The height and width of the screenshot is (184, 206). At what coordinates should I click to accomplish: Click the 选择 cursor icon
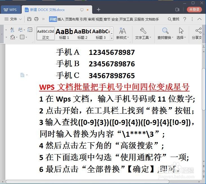[x=181, y=31]
